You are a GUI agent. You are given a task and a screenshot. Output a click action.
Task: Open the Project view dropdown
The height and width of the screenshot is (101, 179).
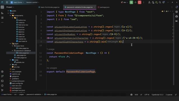tap(10, 7)
